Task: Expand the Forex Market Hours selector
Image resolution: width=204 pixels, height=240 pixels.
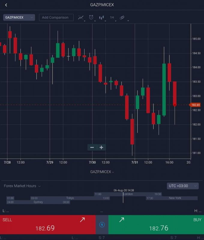Action: pyautogui.click(x=22, y=186)
